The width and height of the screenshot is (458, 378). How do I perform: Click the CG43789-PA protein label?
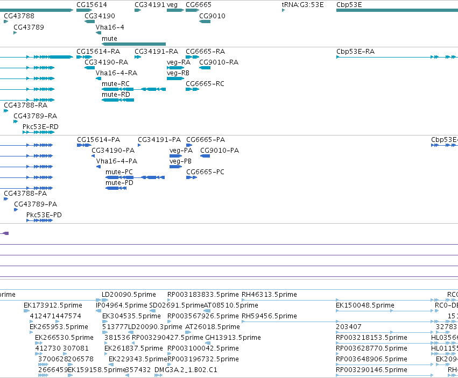click(36, 204)
